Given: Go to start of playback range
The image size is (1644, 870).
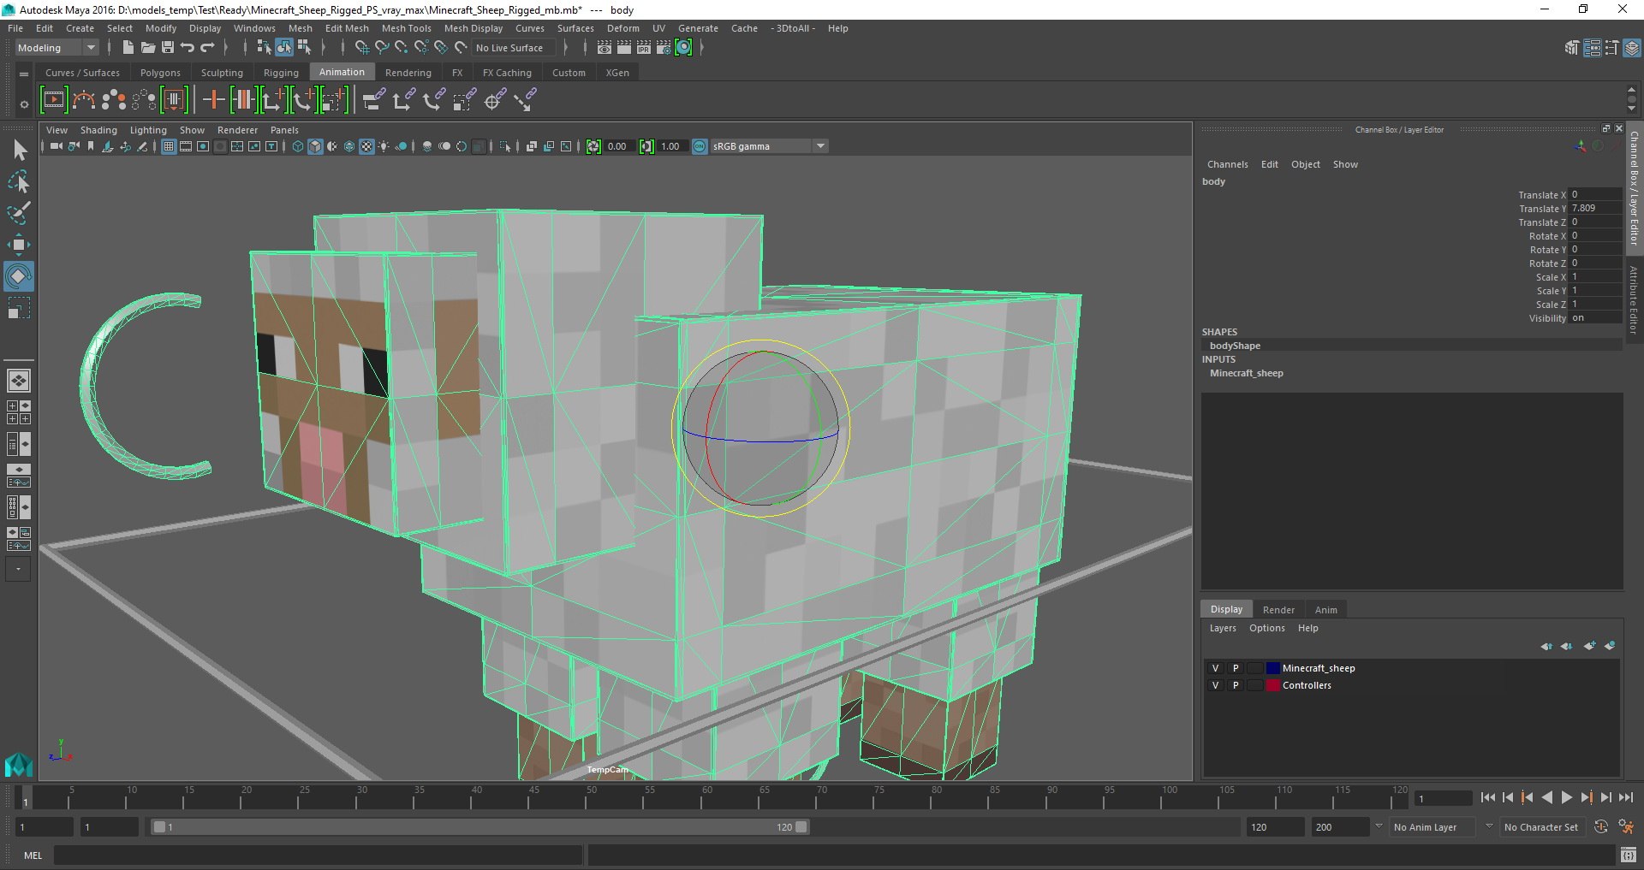Looking at the screenshot, I should (1487, 797).
